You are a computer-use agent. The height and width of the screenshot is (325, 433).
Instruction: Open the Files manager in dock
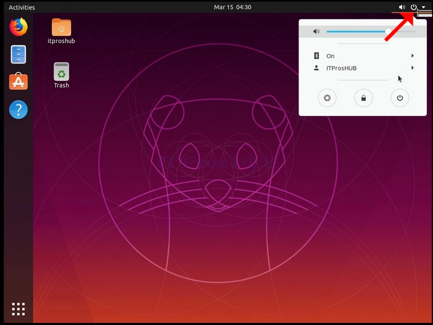point(18,54)
